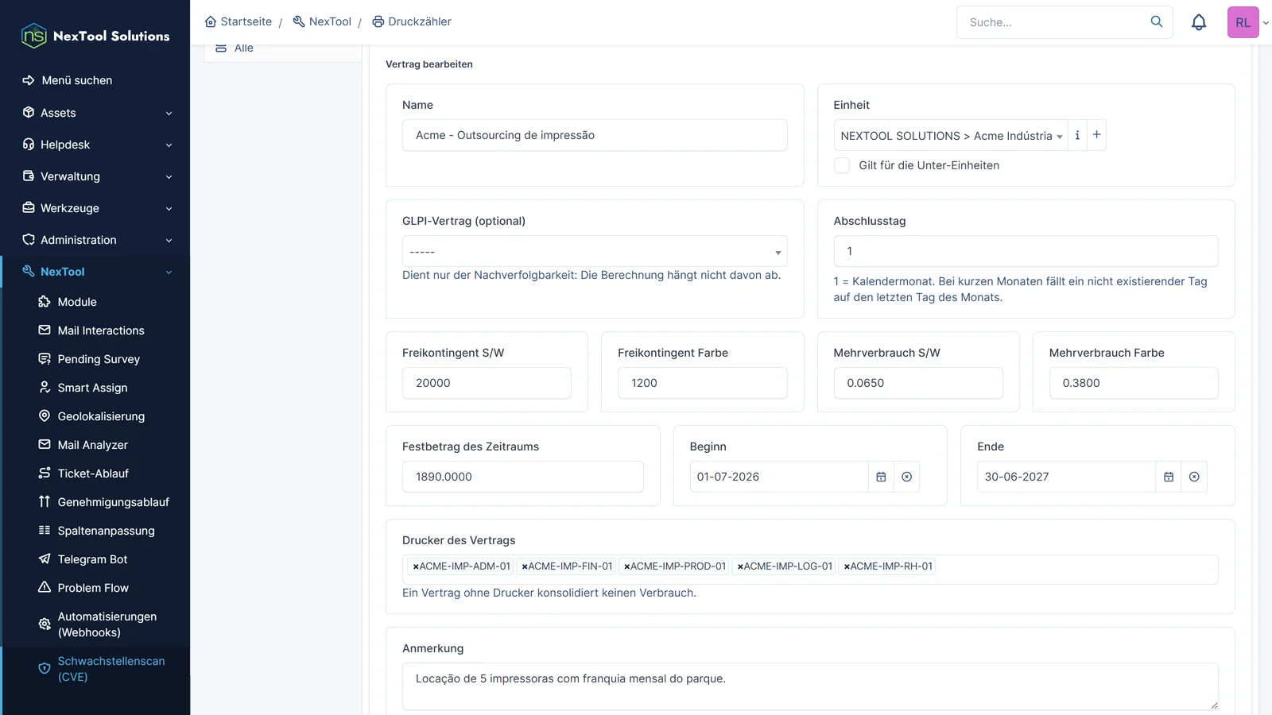Open the Einheit selection dropdown
1272x715 pixels.
(951, 135)
